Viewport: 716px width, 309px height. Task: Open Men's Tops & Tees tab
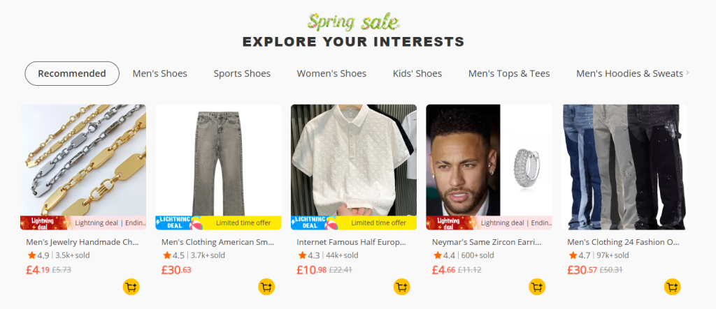click(509, 73)
